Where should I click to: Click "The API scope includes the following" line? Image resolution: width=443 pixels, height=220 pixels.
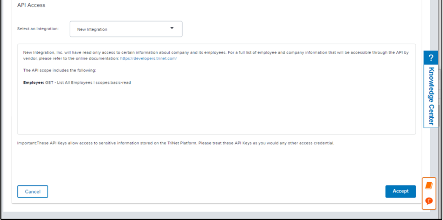coord(60,71)
